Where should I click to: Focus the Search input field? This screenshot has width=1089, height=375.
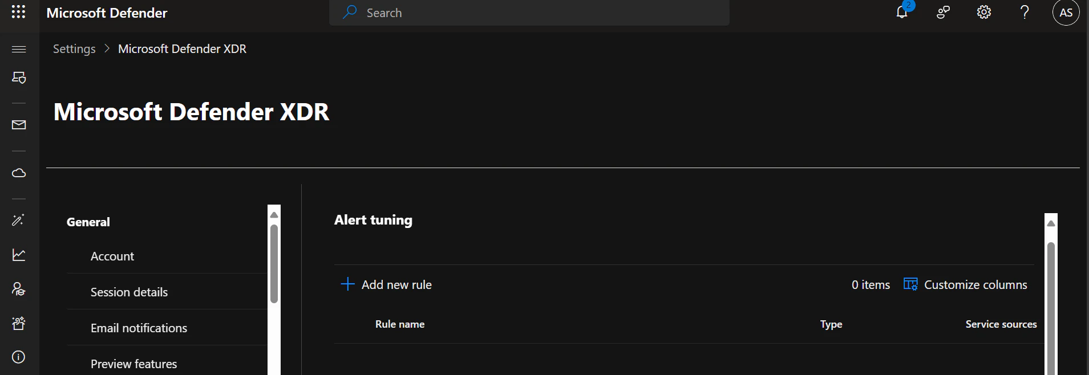click(529, 13)
